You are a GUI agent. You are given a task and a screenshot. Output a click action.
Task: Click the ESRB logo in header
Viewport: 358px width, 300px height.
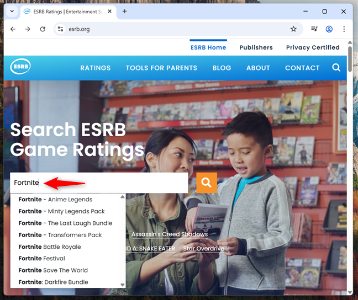point(20,67)
